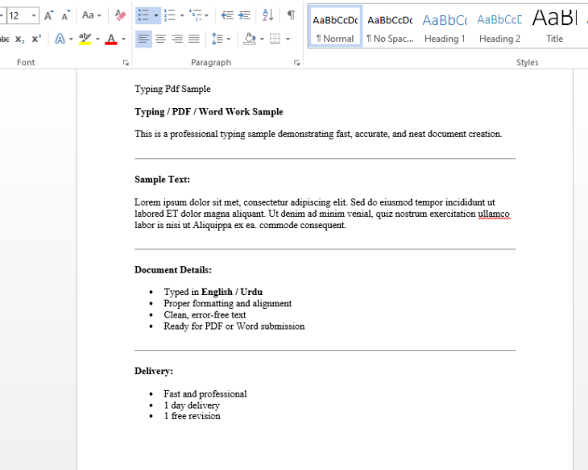Toggle the bullet list button
The height and width of the screenshot is (470, 588).
pyautogui.click(x=143, y=15)
